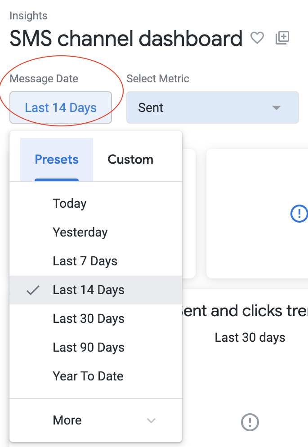Screen dimensions: 308x447
Task: Favorite the dashboard with heart icon
Action: (257, 38)
